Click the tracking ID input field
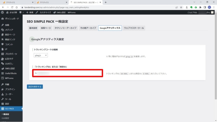Screen dimensions: 217x122 coord(68,73)
